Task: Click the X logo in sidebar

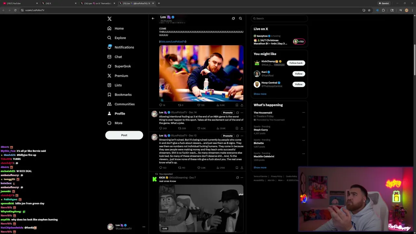Action: (x=110, y=19)
